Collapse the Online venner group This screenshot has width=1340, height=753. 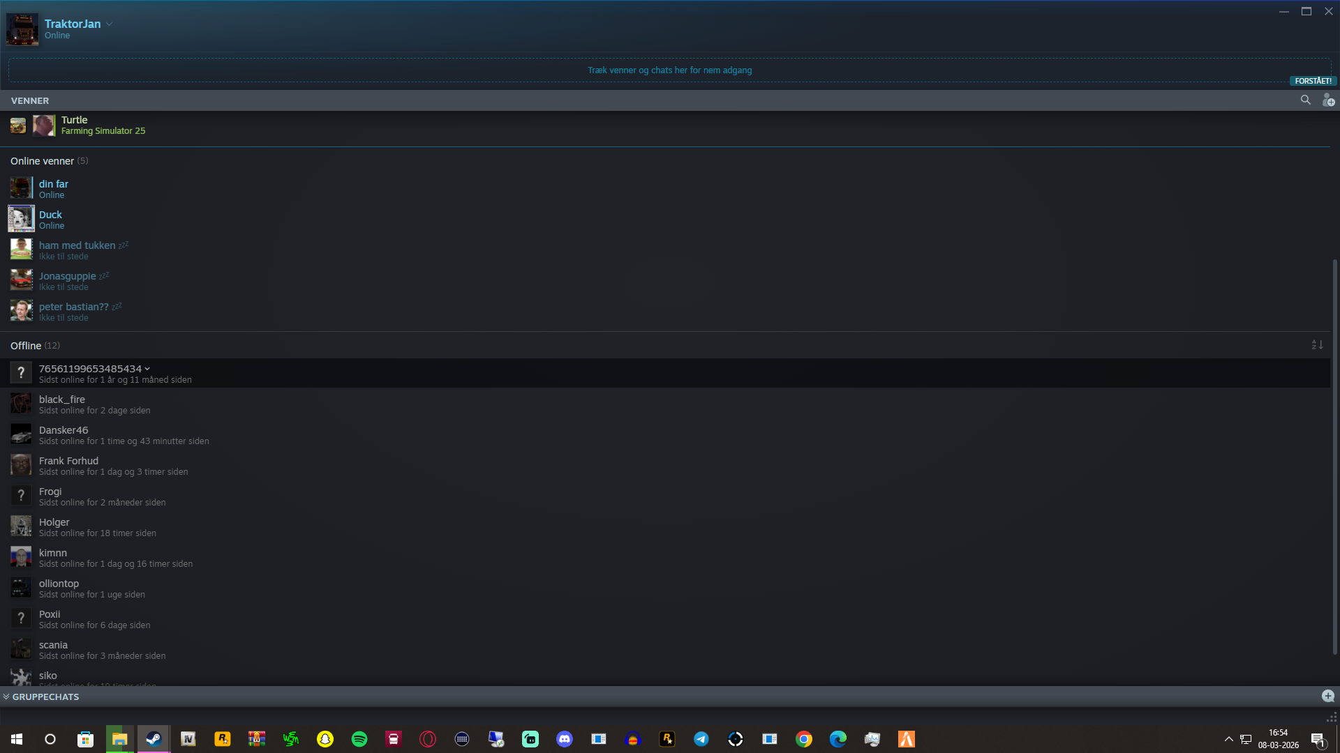tap(42, 161)
